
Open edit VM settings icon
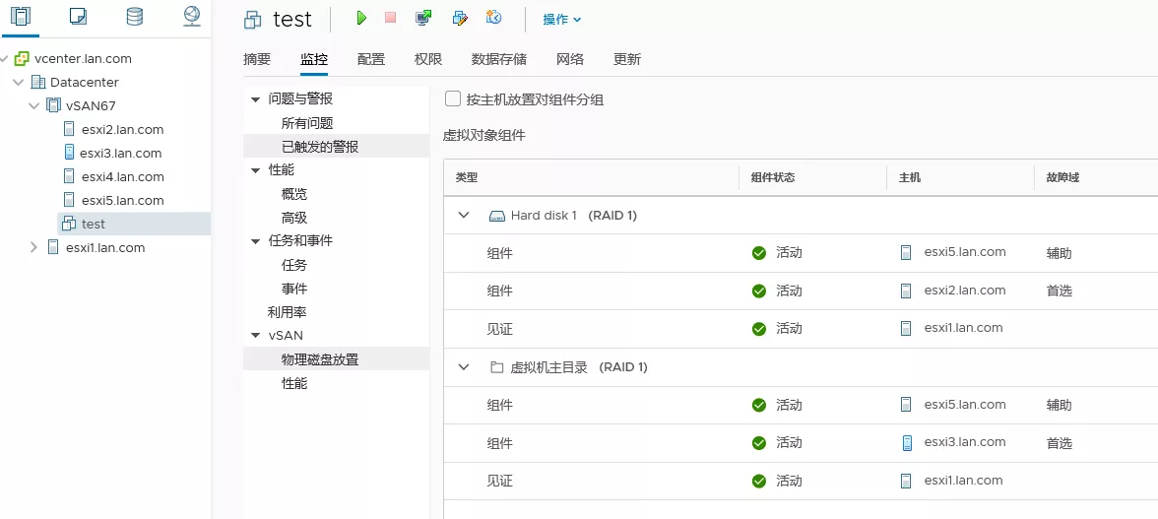[x=459, y=18]
